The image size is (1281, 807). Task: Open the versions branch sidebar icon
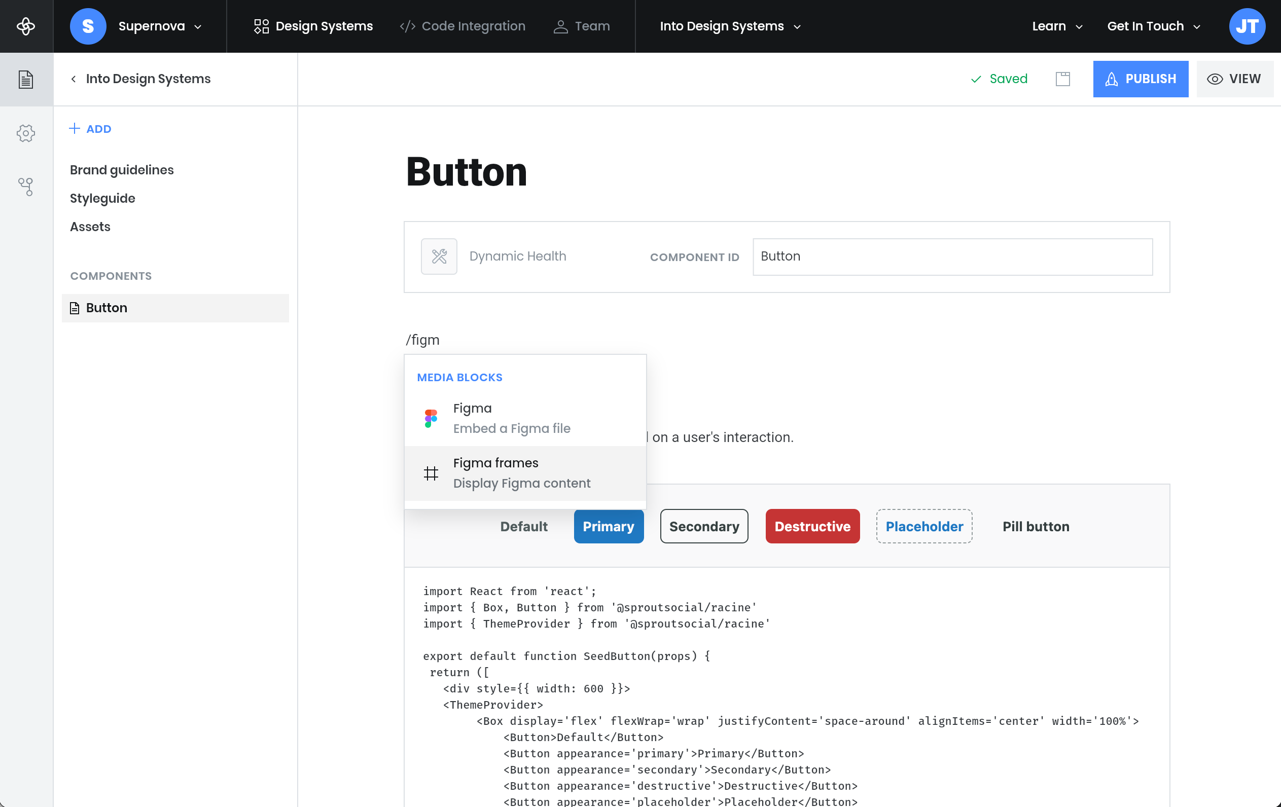(26, 187)
